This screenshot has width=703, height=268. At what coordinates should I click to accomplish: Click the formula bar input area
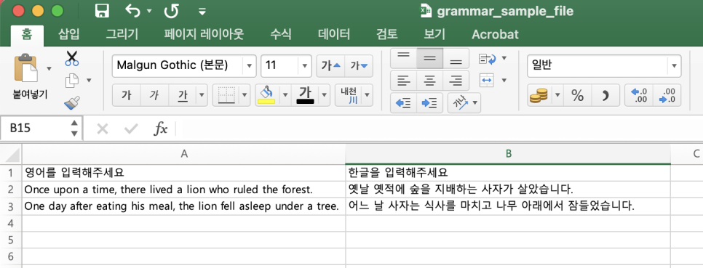(x=440, y=129)
